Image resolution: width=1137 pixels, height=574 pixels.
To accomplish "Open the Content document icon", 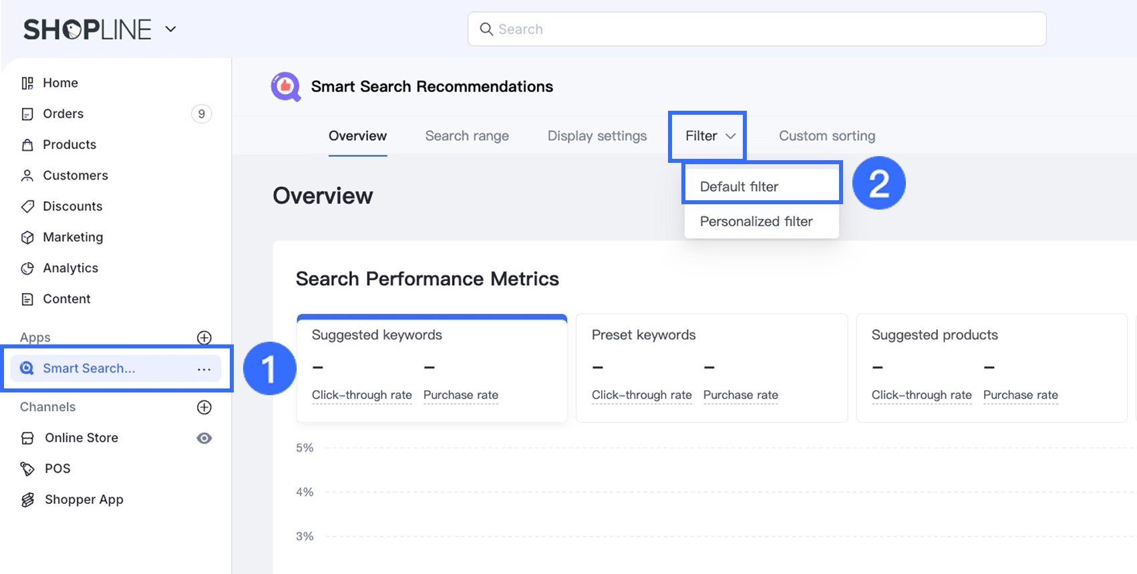I will 27,299.
